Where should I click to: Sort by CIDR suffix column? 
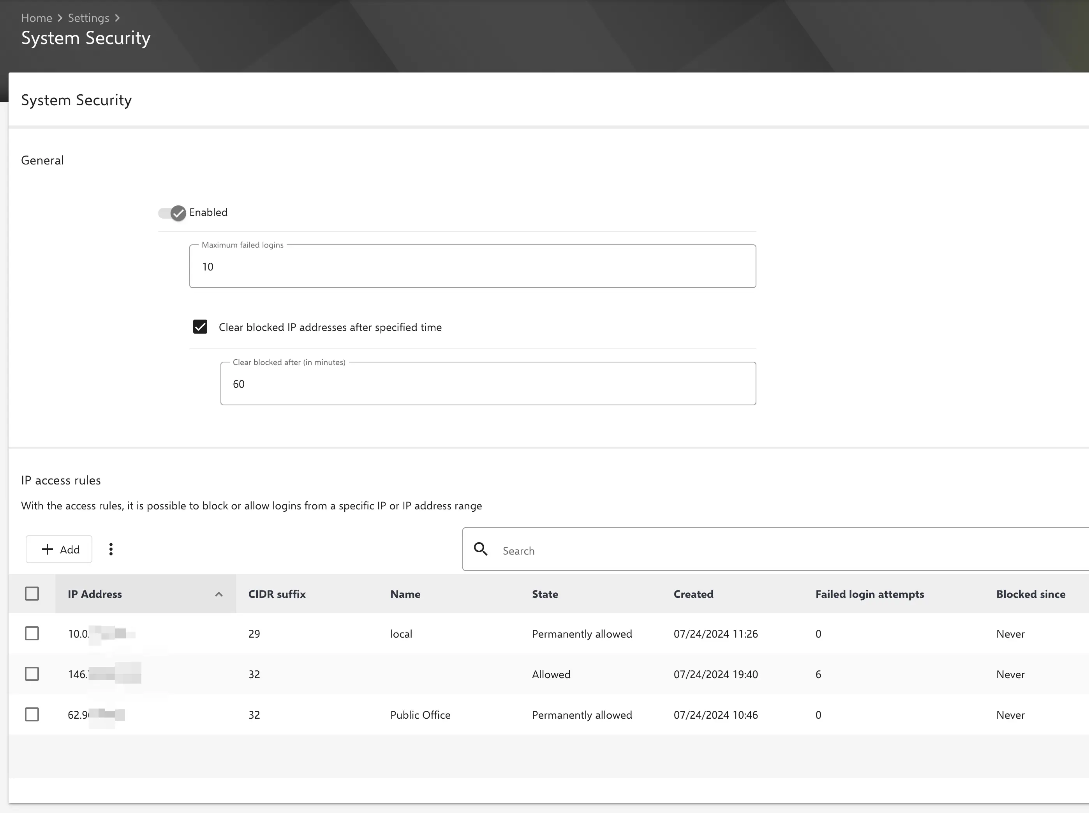tap(277, 594)
